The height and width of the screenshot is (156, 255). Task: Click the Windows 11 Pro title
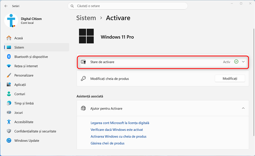117,37
